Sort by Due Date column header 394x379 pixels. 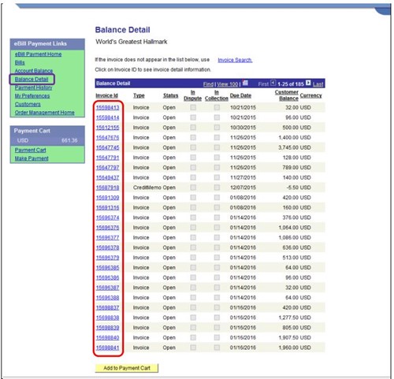pyautogui.click(x=240, y=95)
